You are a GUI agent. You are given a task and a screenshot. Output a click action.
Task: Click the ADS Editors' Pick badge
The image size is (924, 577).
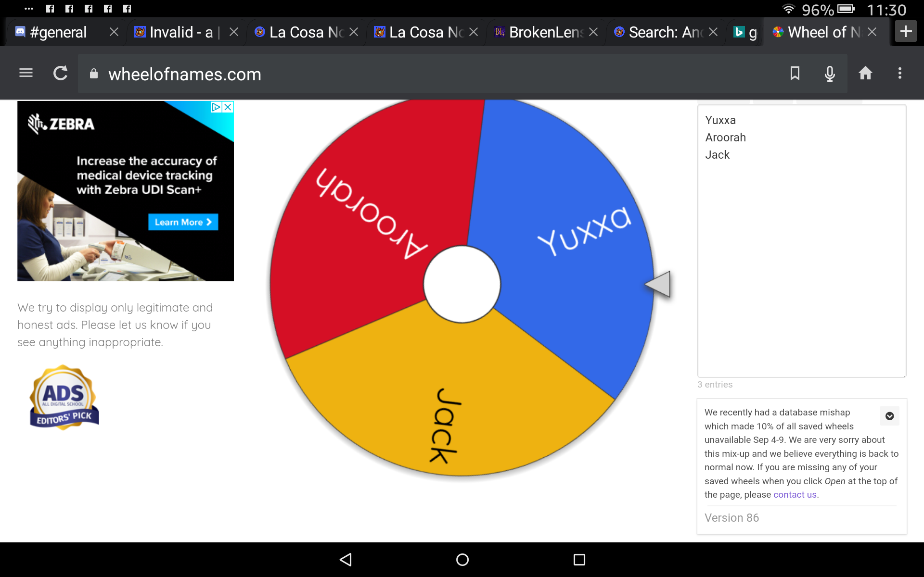point(64,397)
